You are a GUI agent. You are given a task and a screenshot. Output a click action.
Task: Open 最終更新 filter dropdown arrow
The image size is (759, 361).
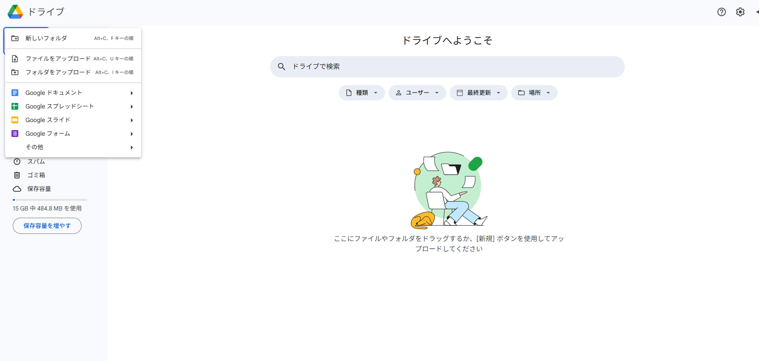pos(498,93)
